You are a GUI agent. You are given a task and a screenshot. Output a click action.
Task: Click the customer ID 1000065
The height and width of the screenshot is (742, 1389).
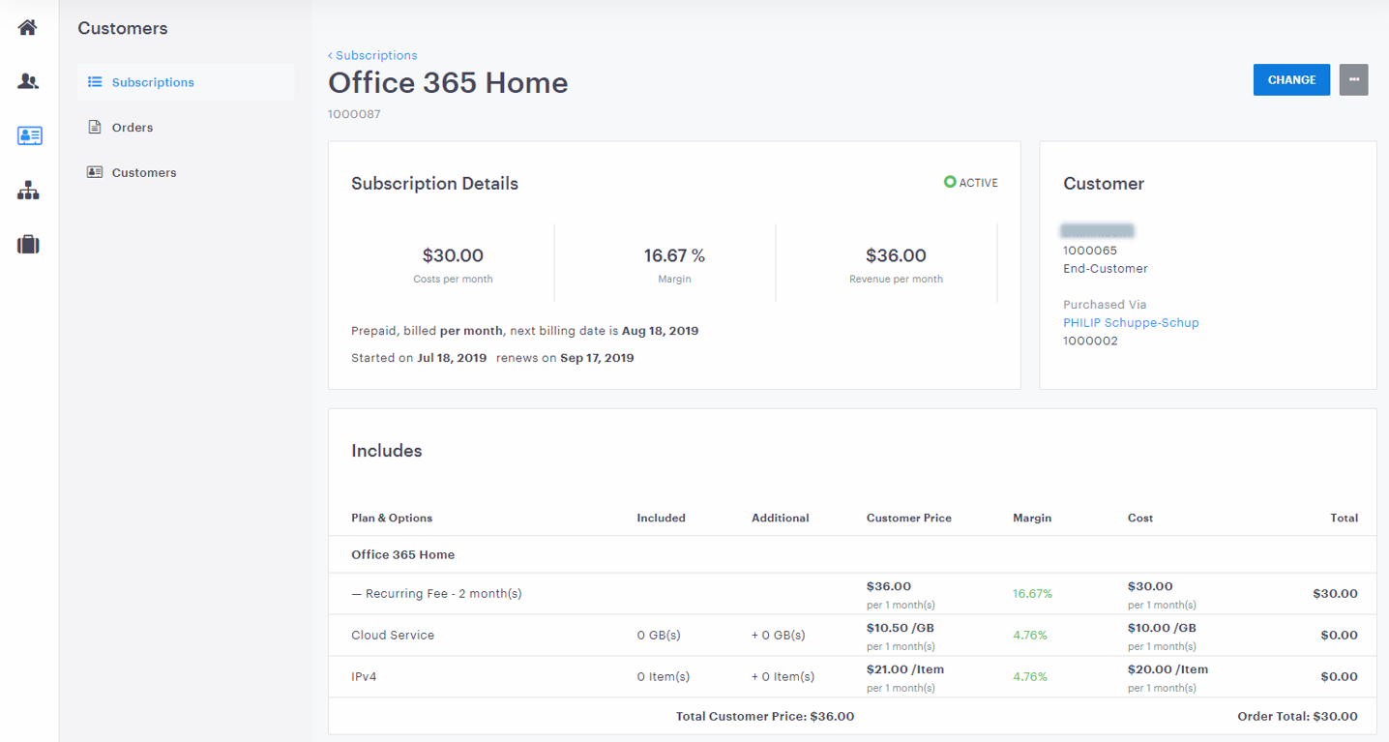pos(1090,251)
